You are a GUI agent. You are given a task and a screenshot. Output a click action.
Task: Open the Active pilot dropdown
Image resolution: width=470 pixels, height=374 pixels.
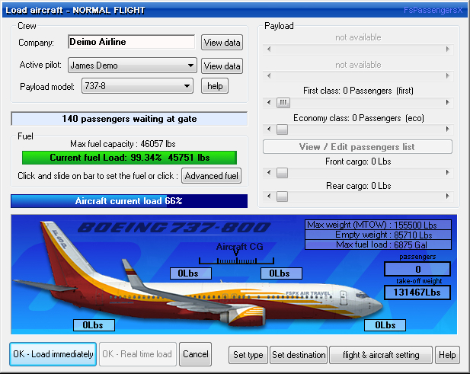tap(133, 66)
